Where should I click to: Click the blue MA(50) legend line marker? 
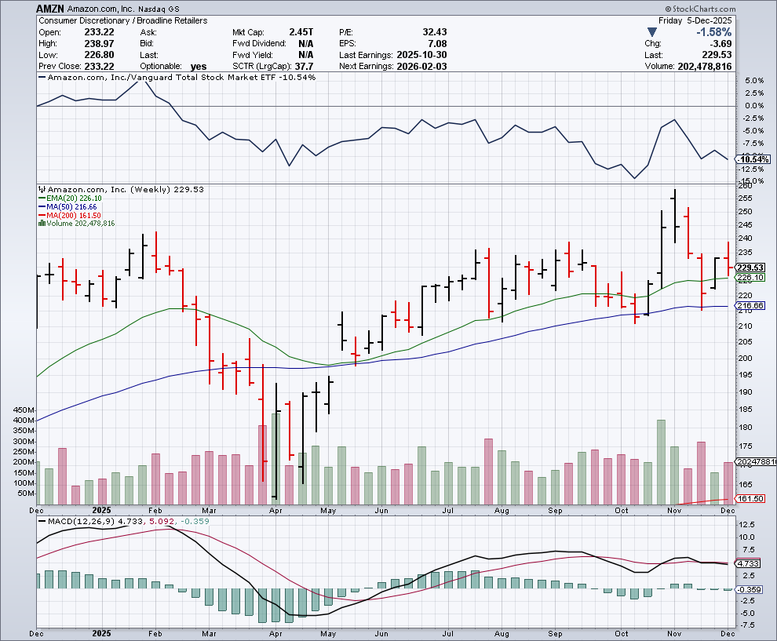pyautogui.click(x=42, y=207)
